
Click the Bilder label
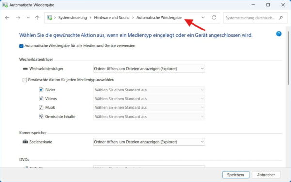[50, 90]
